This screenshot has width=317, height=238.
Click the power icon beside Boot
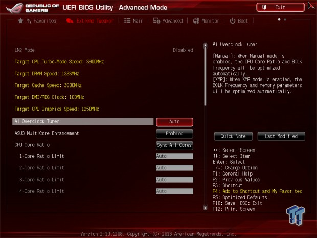coord(233,20)
